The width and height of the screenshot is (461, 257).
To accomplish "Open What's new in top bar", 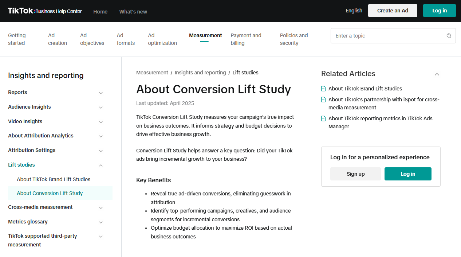I will point(133,12).
